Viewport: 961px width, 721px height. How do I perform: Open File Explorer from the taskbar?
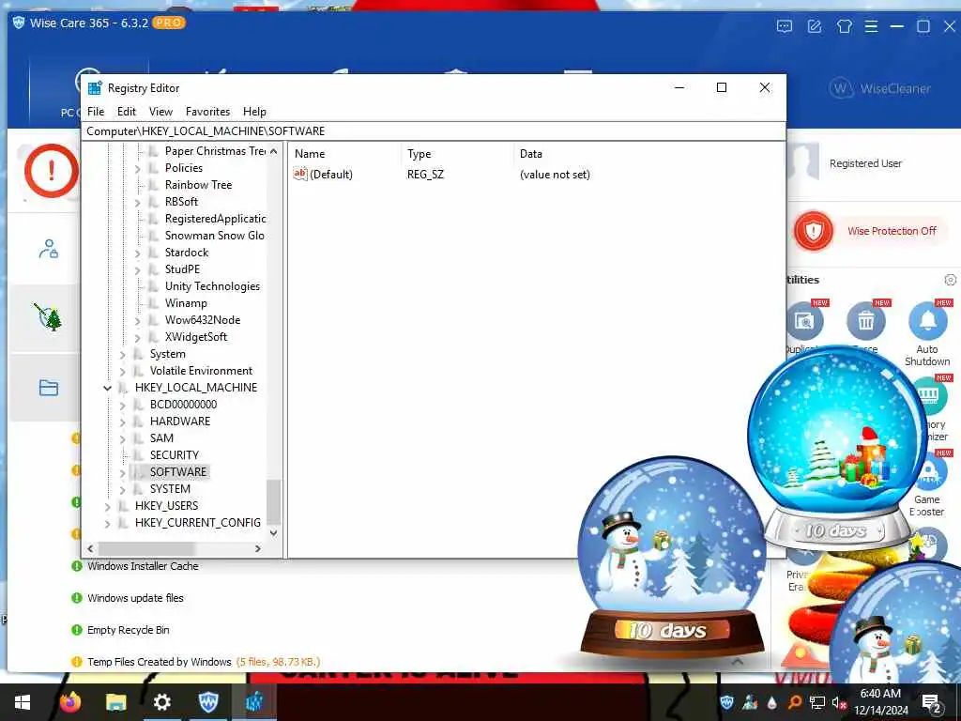pyautogui.click(x=115, y=702)
